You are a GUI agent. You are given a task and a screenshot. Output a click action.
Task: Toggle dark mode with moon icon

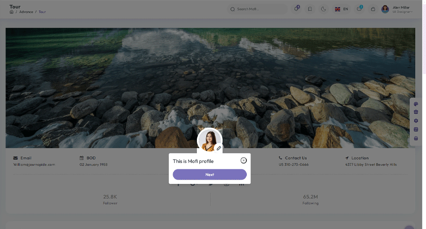click(323, 9)
